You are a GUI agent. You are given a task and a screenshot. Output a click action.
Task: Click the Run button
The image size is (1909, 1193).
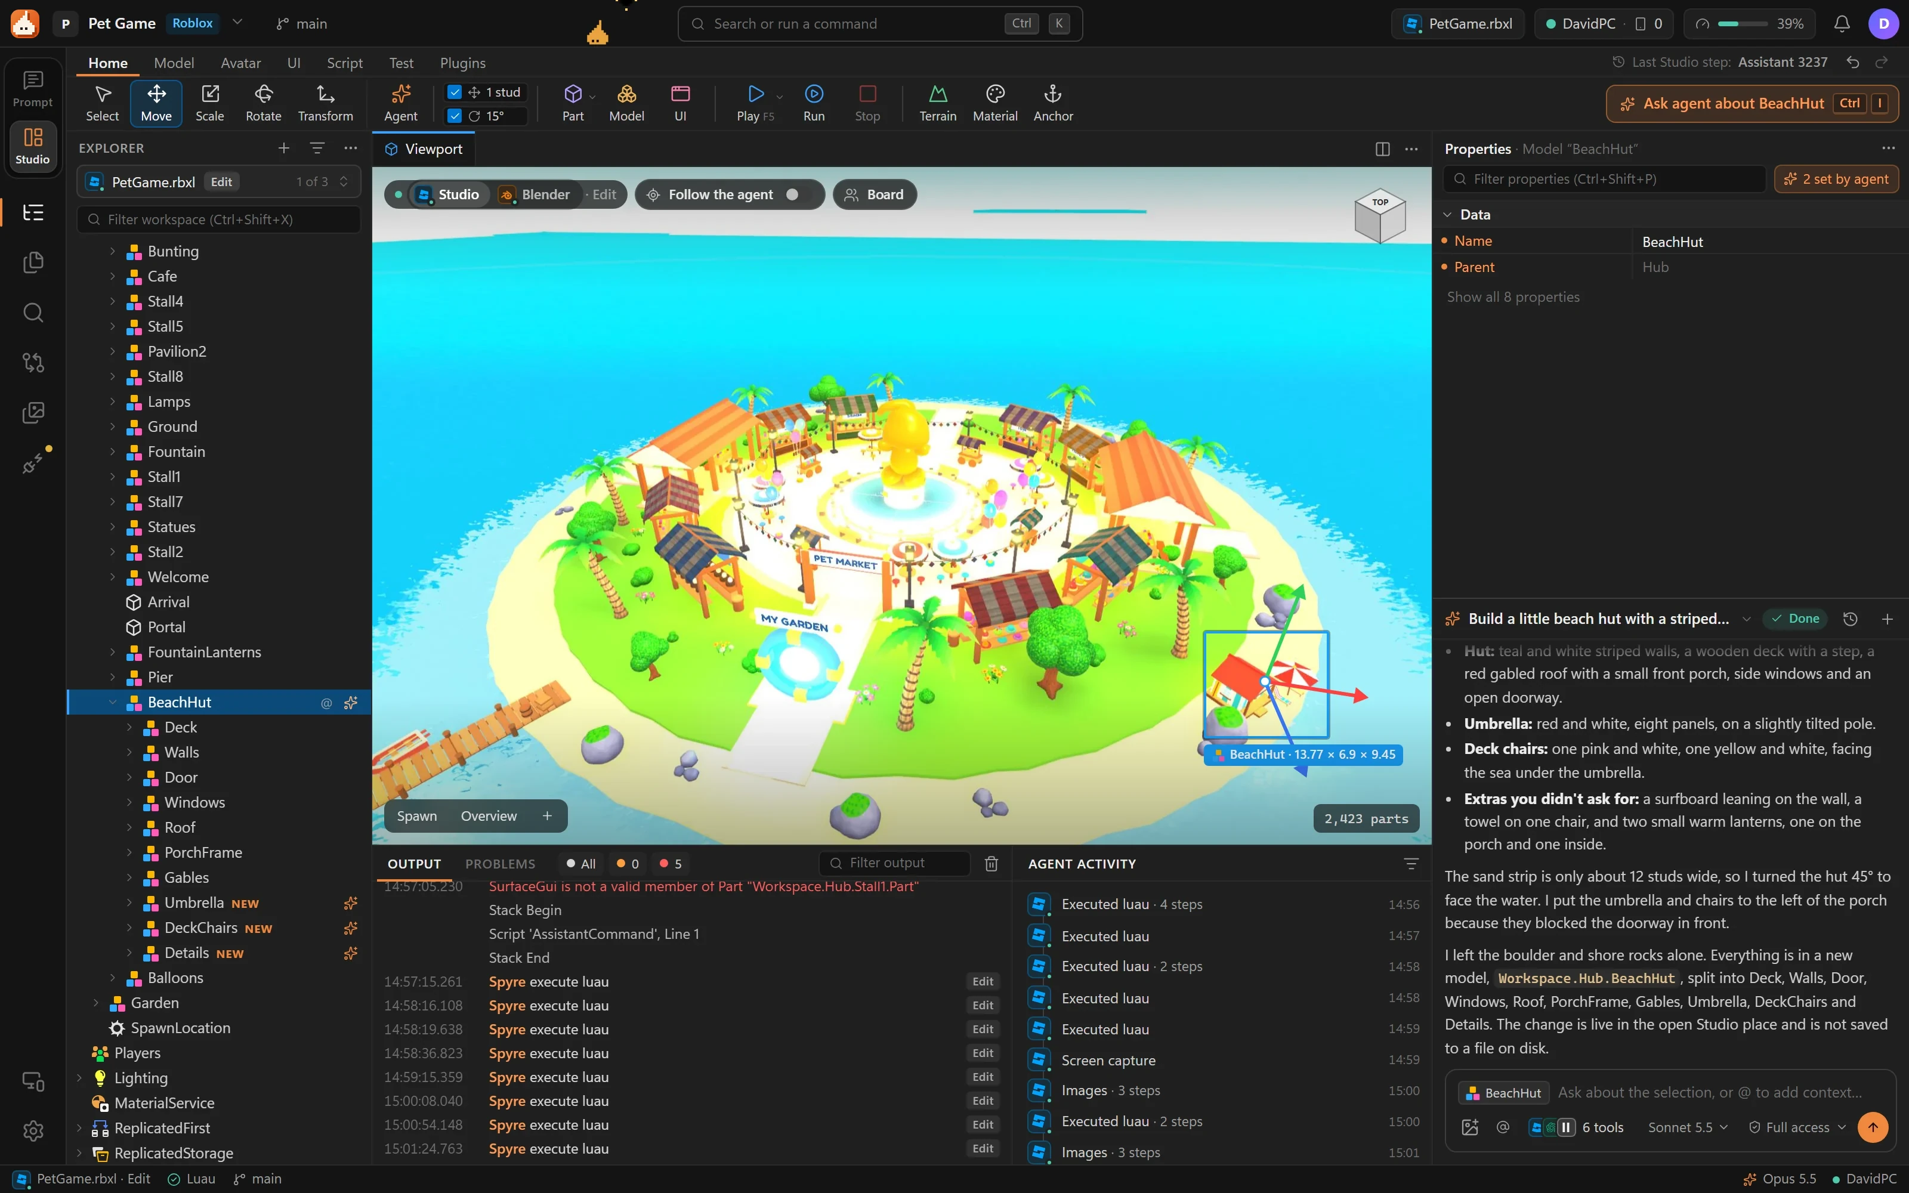coord(814,103)
